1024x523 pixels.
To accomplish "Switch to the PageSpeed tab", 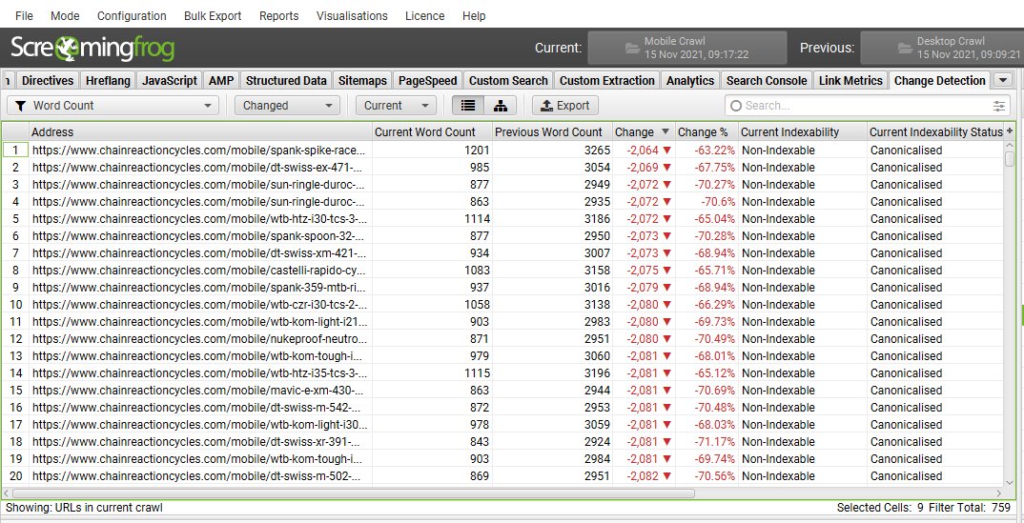I will coord(427,81).
